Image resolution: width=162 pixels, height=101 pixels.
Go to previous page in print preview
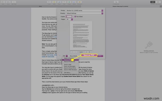click(76, 52)
